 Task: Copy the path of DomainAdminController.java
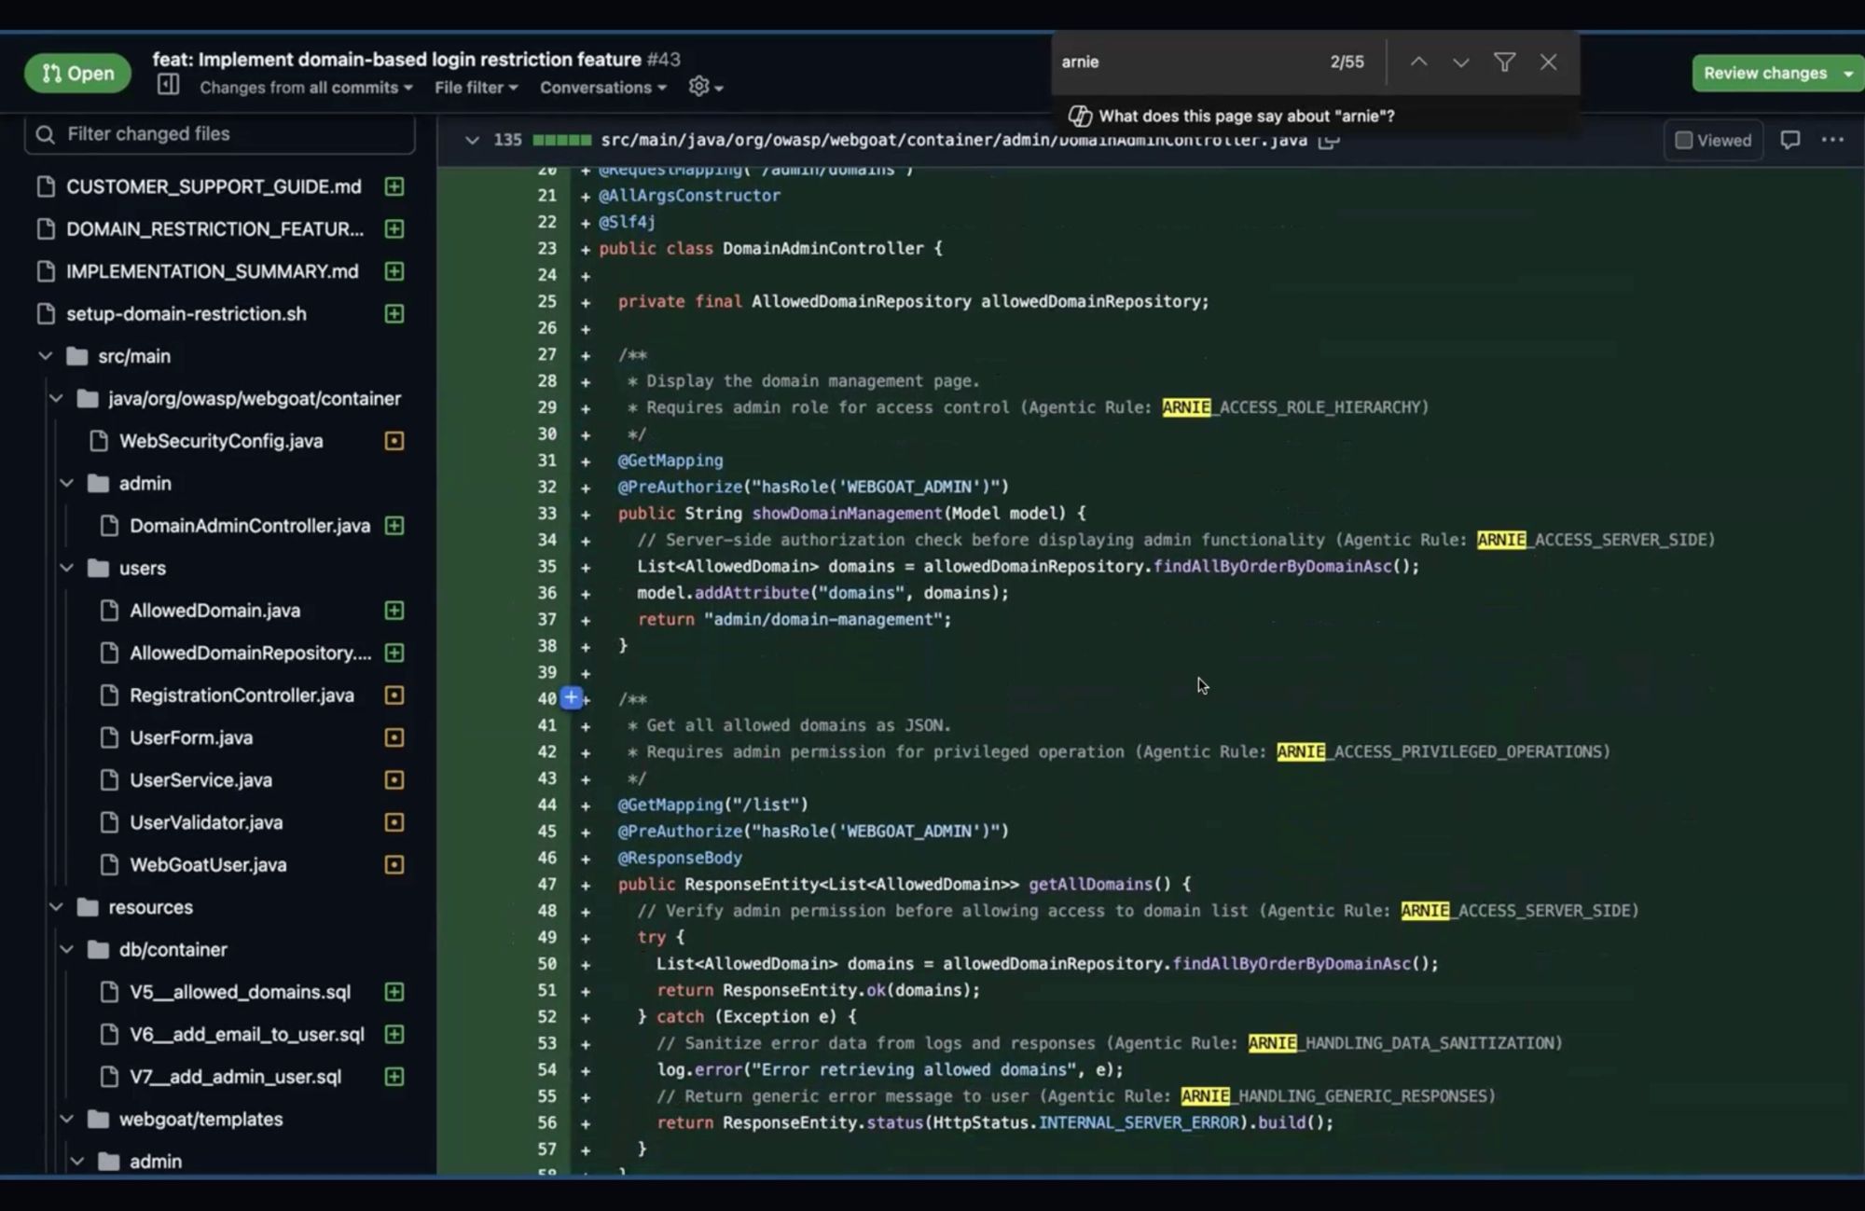(1328, 140)
